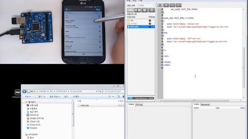Click the 'else' keyword in the code
The height and width of the screenshot is (139, 248).
click(x=165, y=33)
